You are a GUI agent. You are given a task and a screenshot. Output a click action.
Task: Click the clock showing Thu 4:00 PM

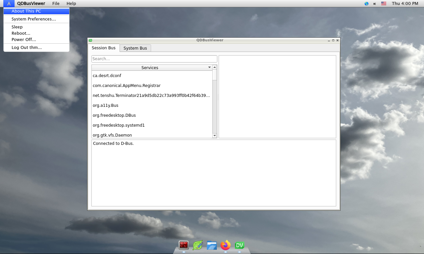pyautogui.click(x=405, y=4)
